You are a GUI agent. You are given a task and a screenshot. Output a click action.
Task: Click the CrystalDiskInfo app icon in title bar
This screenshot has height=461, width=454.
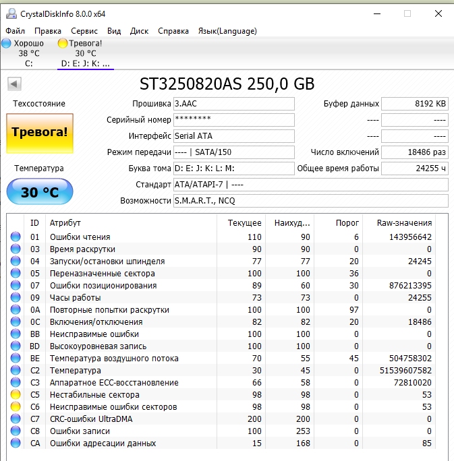pyautogui.click(x=9, y=13)
